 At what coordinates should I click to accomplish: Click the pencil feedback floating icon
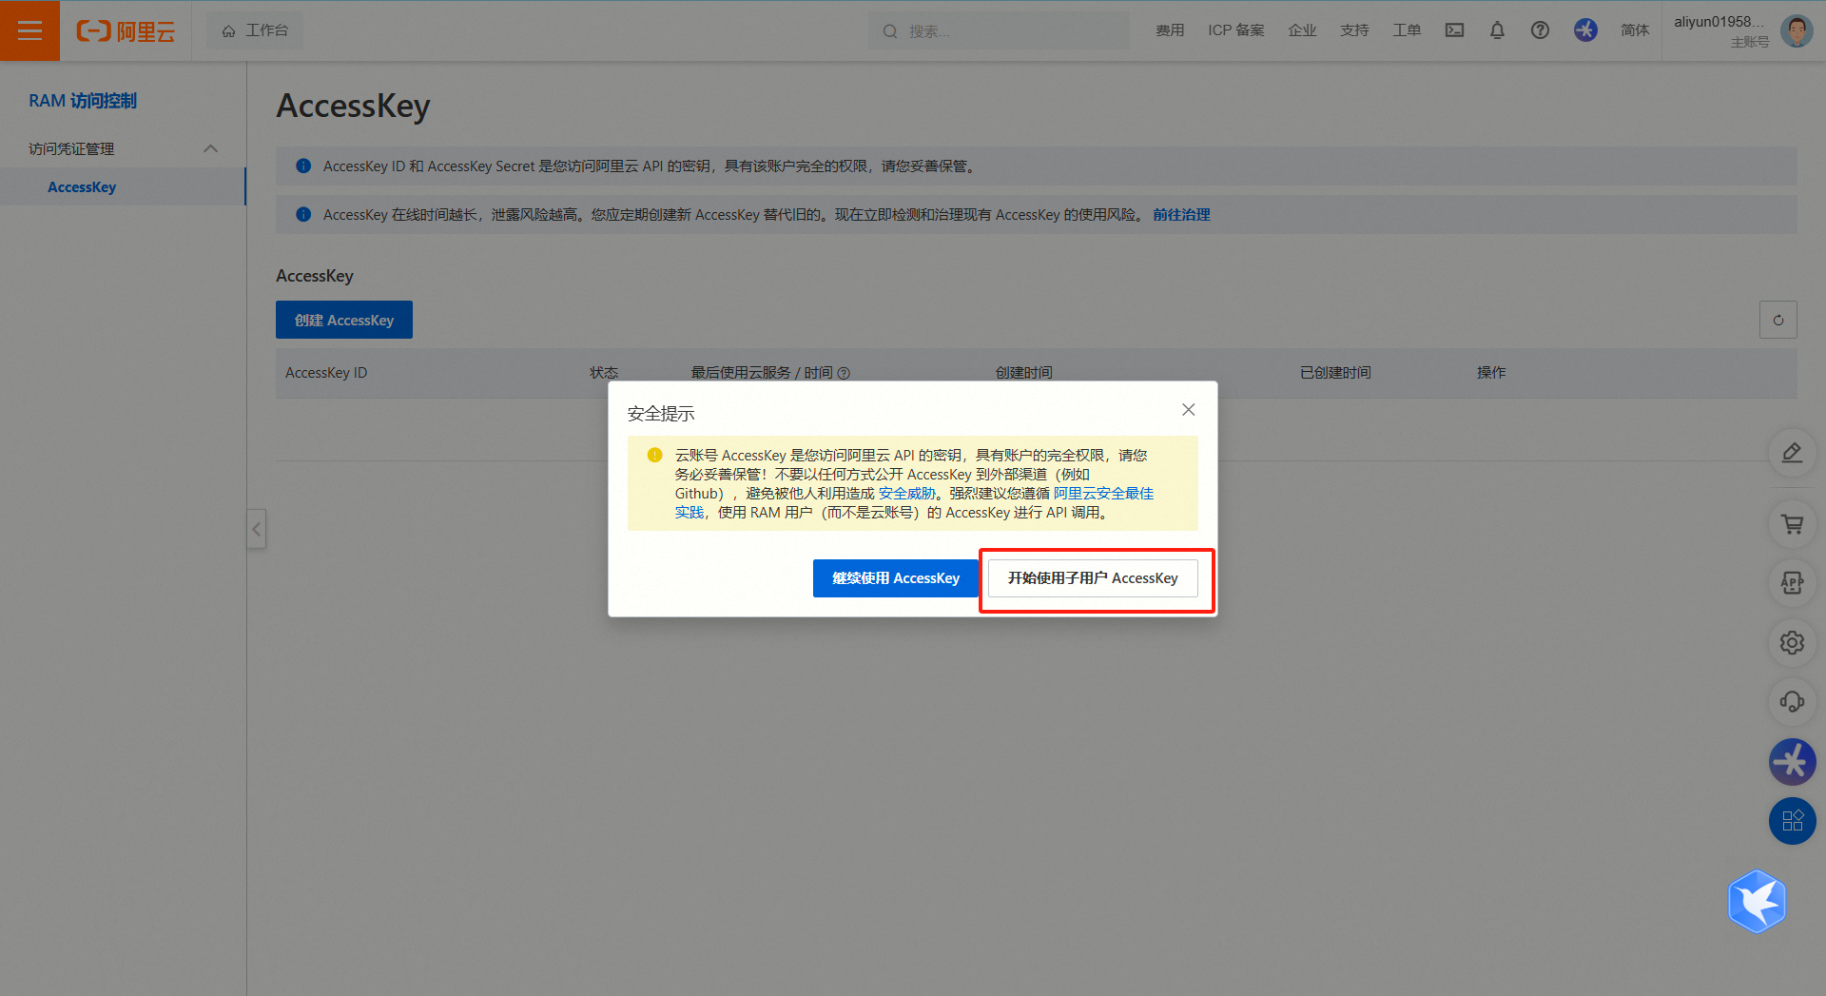tap(1792, 453)
